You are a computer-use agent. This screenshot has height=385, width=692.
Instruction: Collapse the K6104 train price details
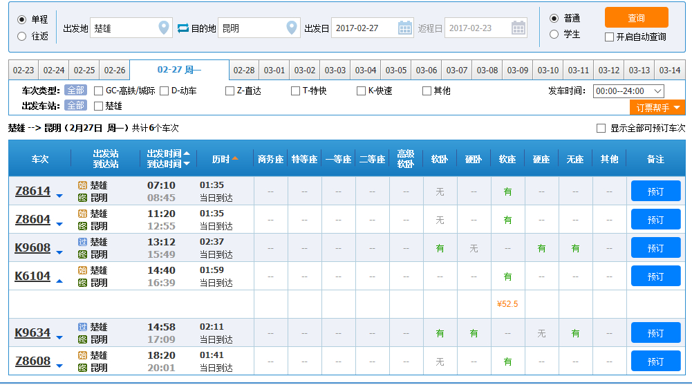59,281
